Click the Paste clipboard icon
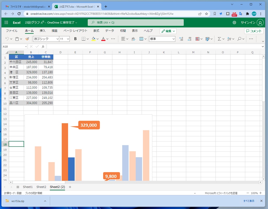Image resolution: width=268 pixels, height=209 pixels. pos(17,39)
